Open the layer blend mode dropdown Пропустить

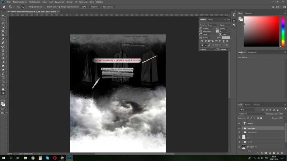[251, 114]
